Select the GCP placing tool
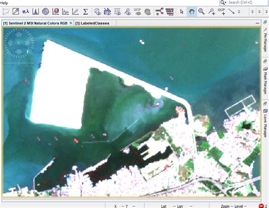The height and width of the screenshot is (208, 269). [221, 12]
